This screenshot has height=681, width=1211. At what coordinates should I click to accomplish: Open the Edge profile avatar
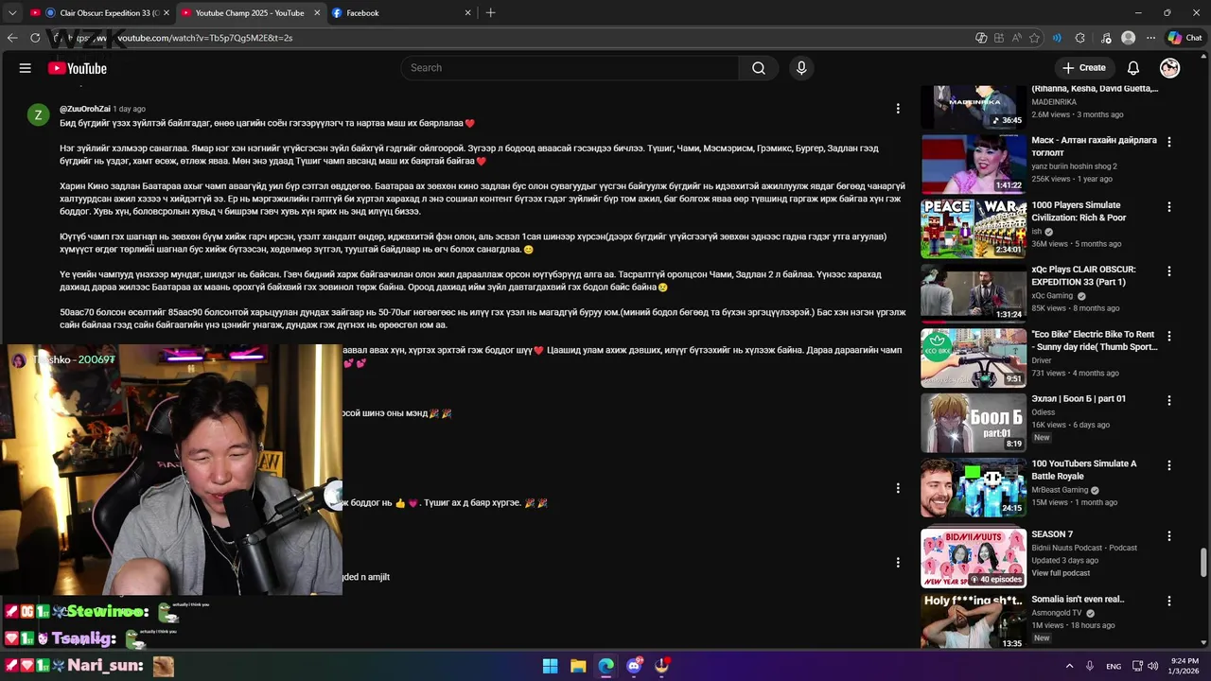[x=1128, y=38]
